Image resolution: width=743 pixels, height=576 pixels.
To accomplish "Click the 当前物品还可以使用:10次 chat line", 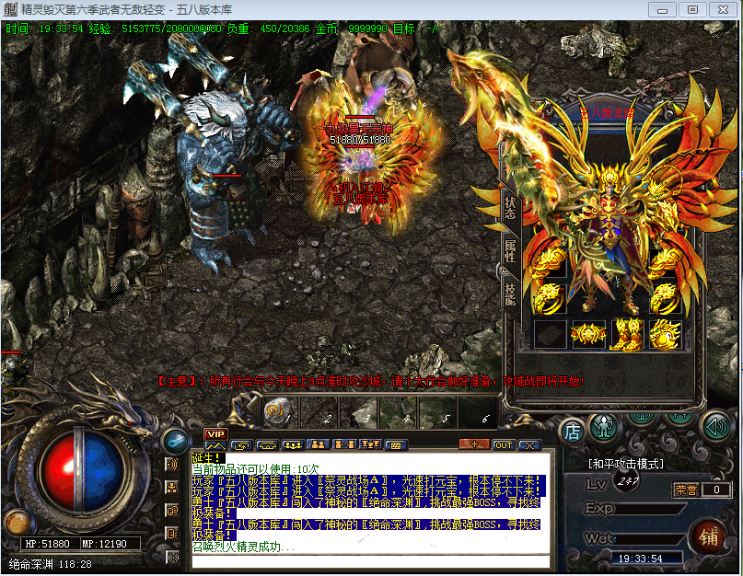I will pyautogui.click(x=255, y=469).
